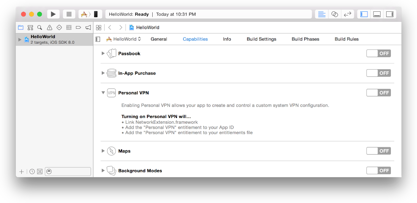
Task: Toggle the Maps capability on
Action: point(379,151)
